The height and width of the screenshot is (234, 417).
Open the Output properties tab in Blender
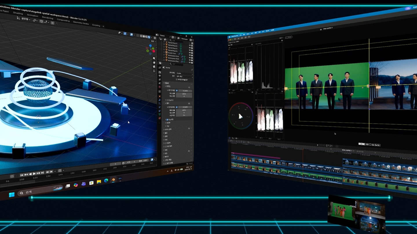coord(160,76)
